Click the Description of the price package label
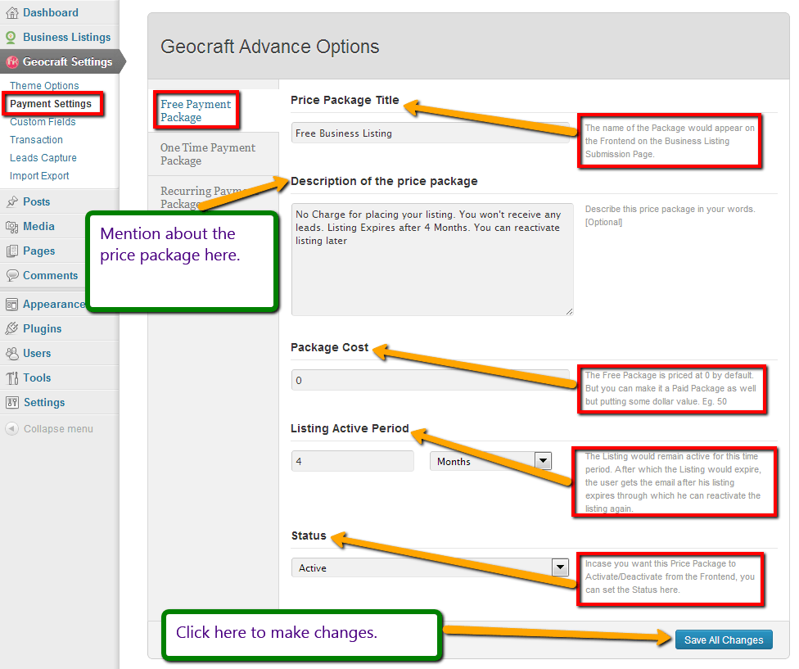This screenshot has height=669, width=799. click(384, 182)
